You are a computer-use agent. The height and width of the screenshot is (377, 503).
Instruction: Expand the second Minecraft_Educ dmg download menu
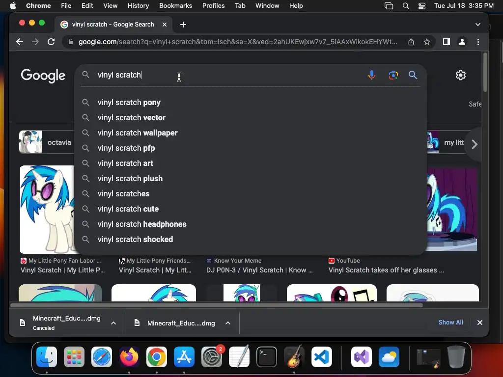(228, 323)
